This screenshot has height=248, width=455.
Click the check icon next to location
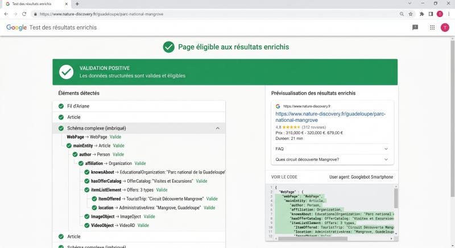pyautogui.click(x=94, y=208)
